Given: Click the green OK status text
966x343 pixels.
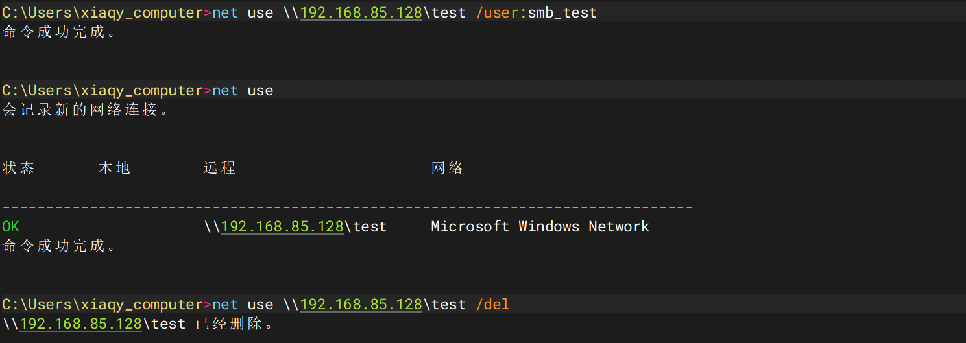Looking at the screenshot, I should coord(11,226).
